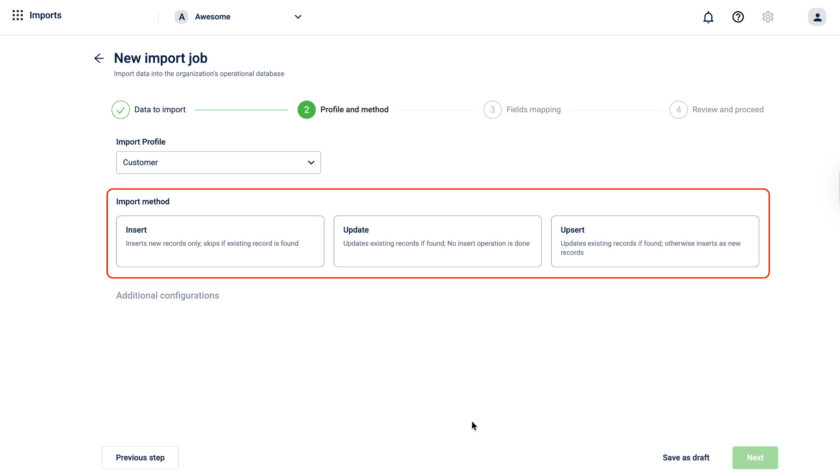Click the back arrow beside New import job
The width and height of the screenshot is (840, 476).
point(99,58)
